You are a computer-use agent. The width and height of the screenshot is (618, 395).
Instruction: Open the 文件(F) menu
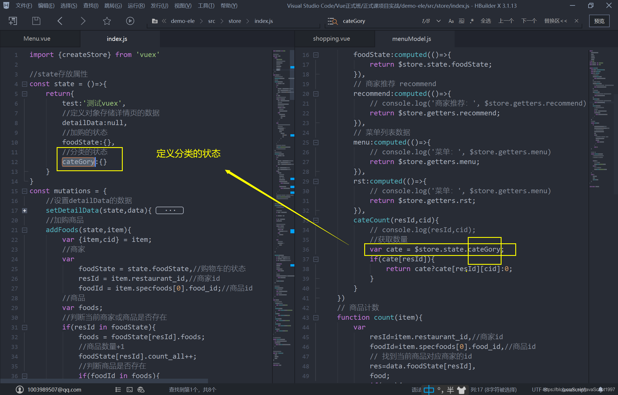point(24,6)
